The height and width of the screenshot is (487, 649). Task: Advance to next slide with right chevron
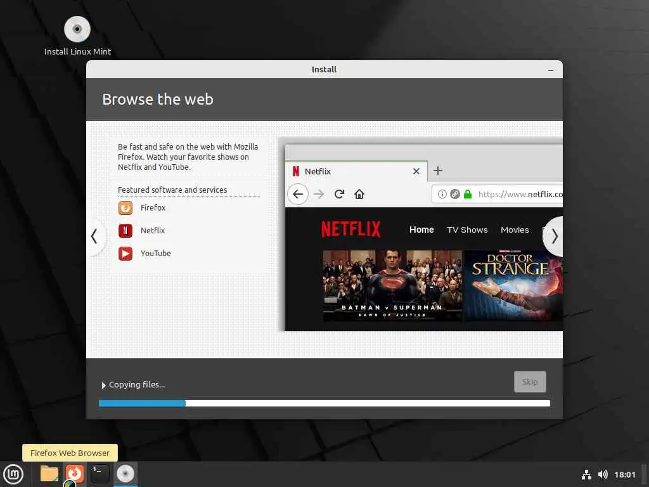point(554,237)
